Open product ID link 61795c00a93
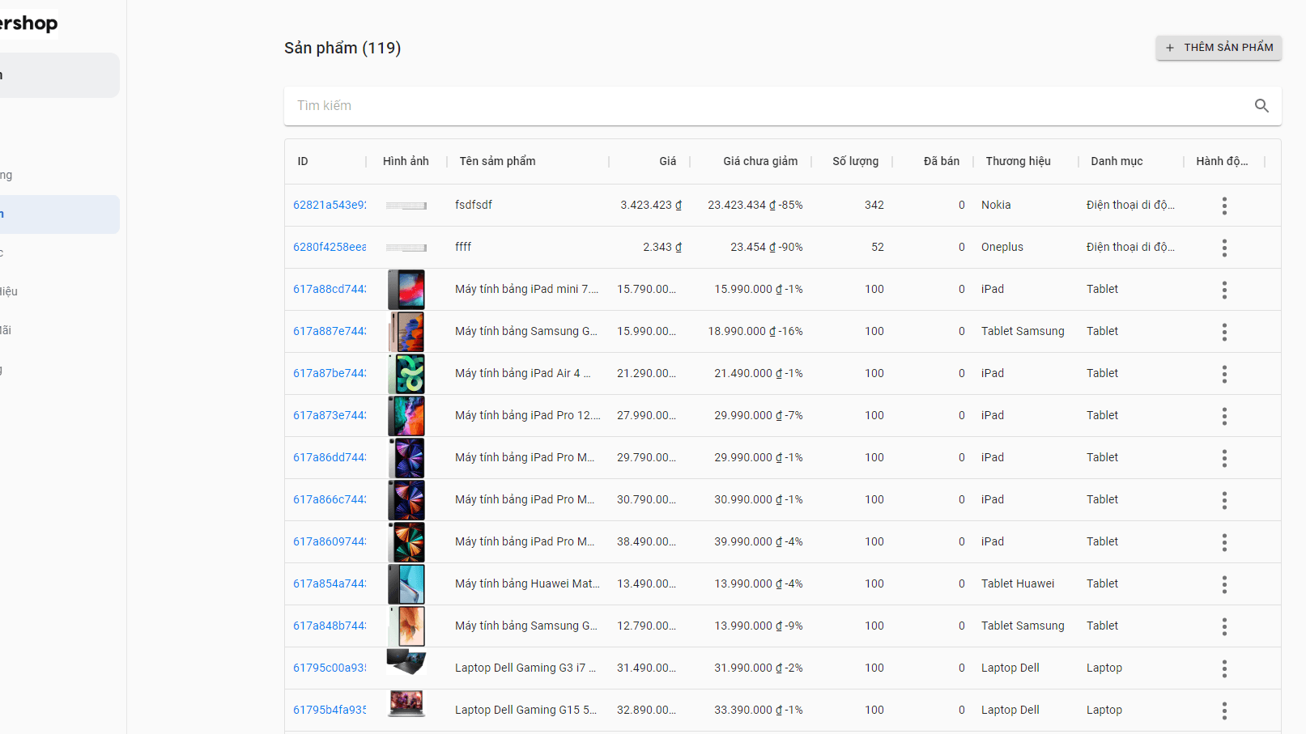This screenshot has height=734, width=1306. pyautogui.click(x=329, y=668)
